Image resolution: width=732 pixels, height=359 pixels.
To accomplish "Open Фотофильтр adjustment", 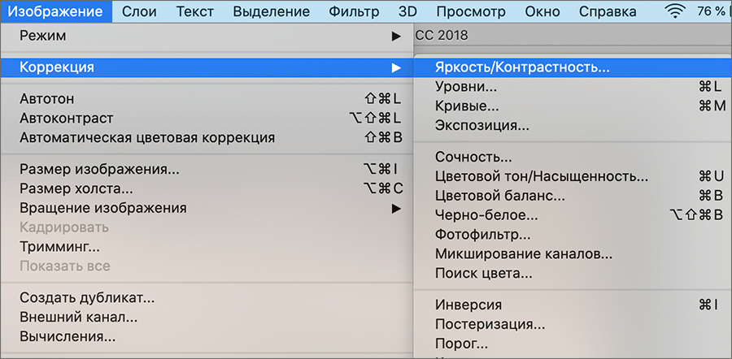I will (x=573, y=235).
